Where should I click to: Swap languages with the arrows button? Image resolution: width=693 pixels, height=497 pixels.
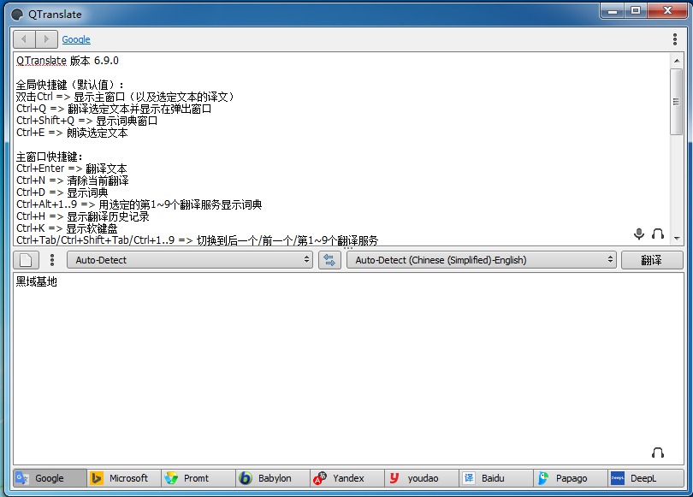[329, 260]
